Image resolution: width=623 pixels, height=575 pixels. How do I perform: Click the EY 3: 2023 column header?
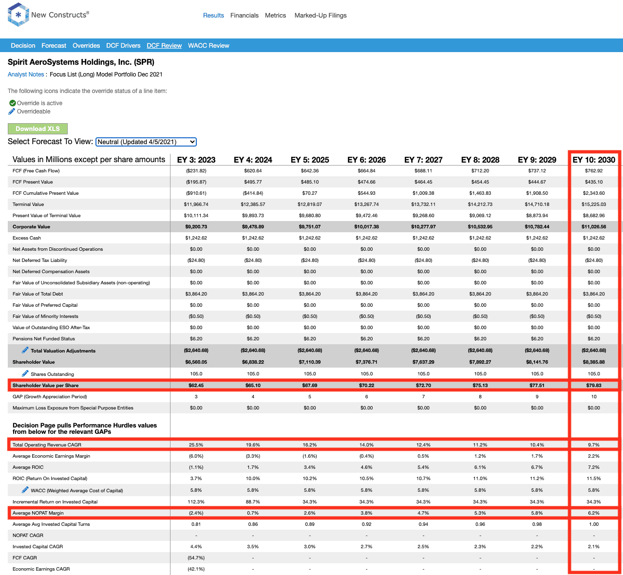point(196,160)
